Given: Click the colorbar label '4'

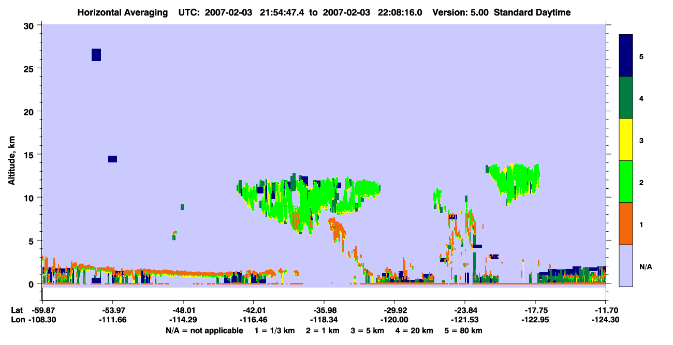Looking at the screenshot, I should pyautogui.click(x=641, y=98).
